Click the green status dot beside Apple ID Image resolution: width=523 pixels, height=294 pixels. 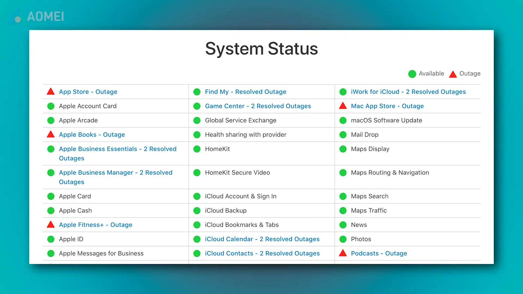pyautogui.click(x=51, y=239)
